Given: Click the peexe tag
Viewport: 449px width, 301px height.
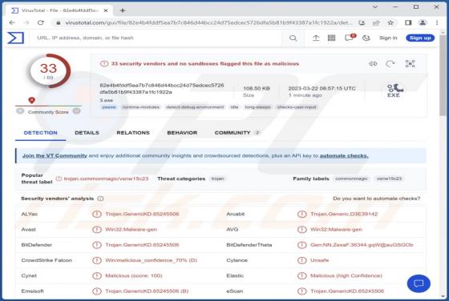Looking at the screenshot, I should click(x=109, y=107).
